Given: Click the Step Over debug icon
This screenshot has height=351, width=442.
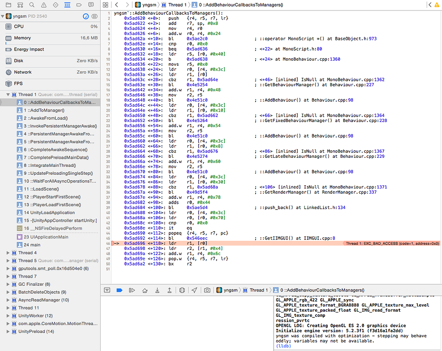Looking at the screenshot, I should (x=145, y=290).
